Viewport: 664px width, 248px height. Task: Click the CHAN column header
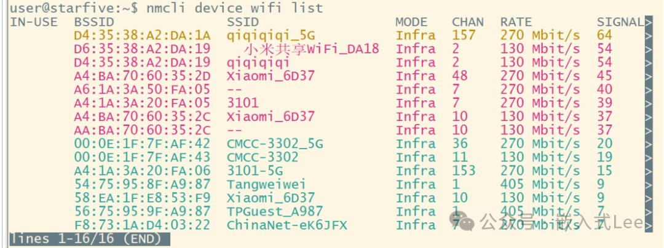pyautogui.click(x=468, y=23)
